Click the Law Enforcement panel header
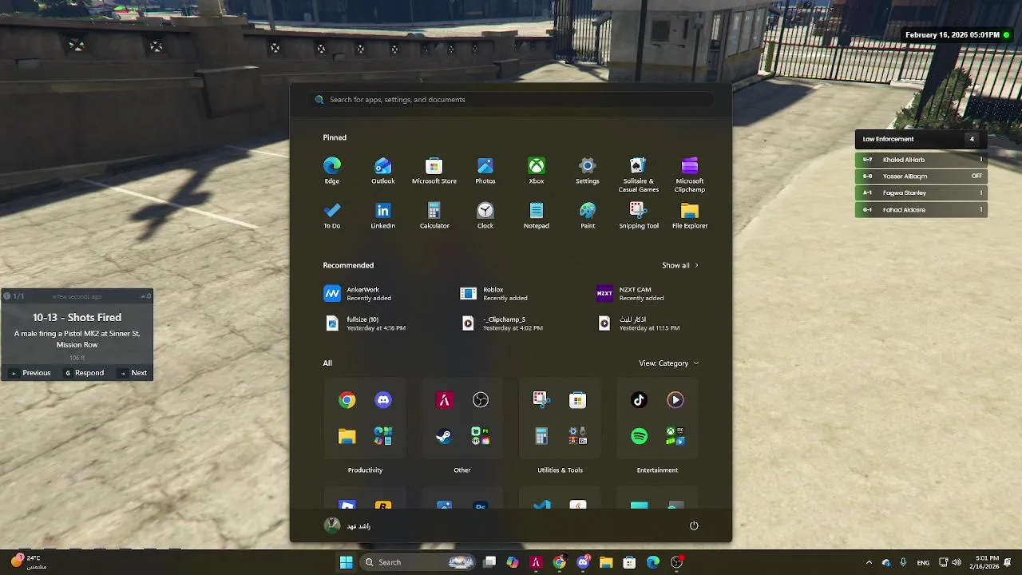This screenshot has width=1022, height=575. 921,139
